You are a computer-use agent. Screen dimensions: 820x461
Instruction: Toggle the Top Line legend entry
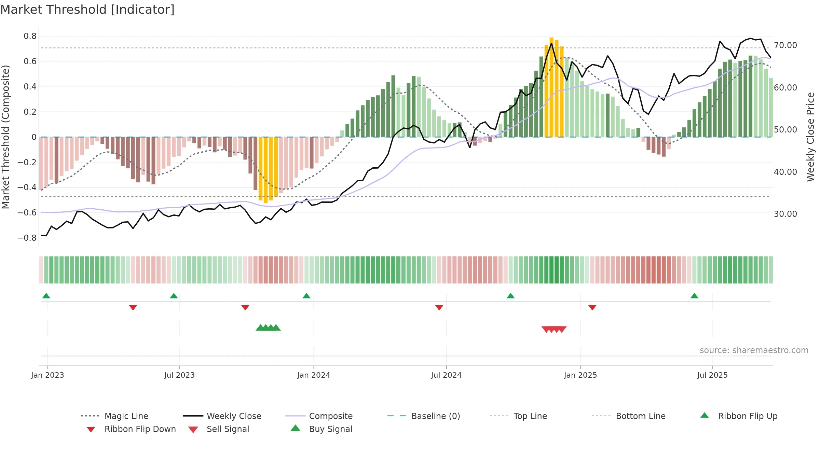click(518, 416)
